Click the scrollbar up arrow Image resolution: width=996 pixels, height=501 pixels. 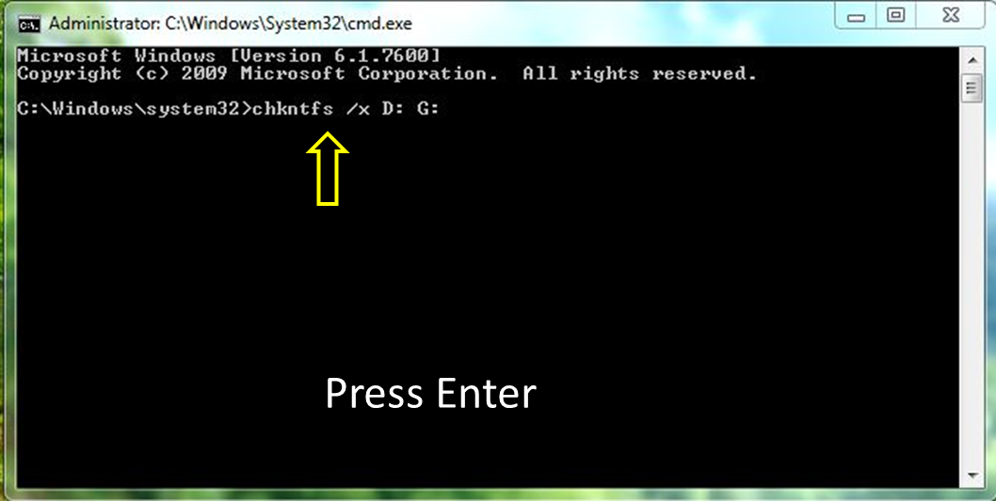[972, 60]
